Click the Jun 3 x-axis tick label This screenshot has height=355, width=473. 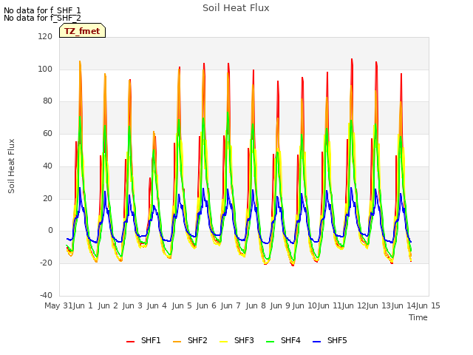pos(132,305)
